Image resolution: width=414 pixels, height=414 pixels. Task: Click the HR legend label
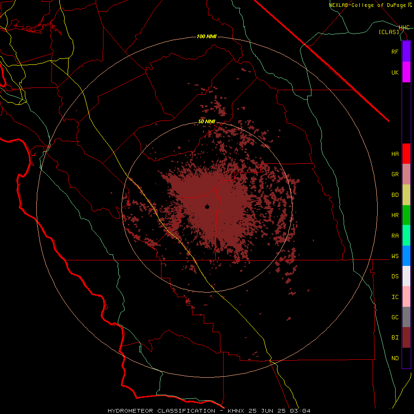coord(395,215)
